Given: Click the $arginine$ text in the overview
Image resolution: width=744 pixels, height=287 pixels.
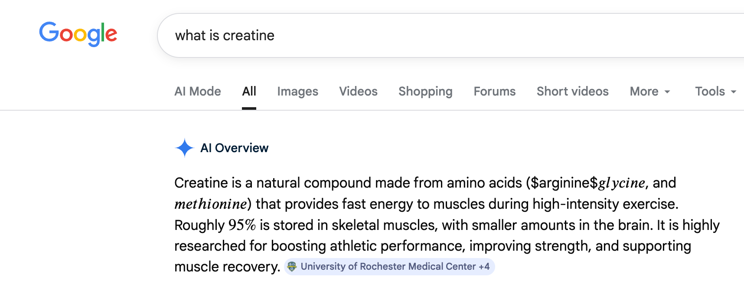Looking at the screenshot, I should point(564,183).
